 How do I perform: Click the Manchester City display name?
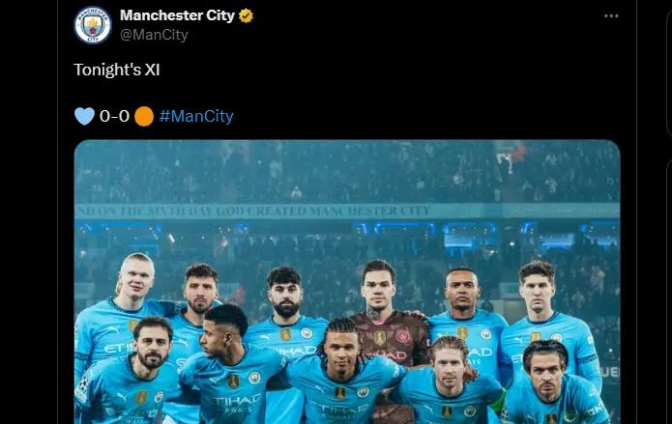[x=178, y=15]
